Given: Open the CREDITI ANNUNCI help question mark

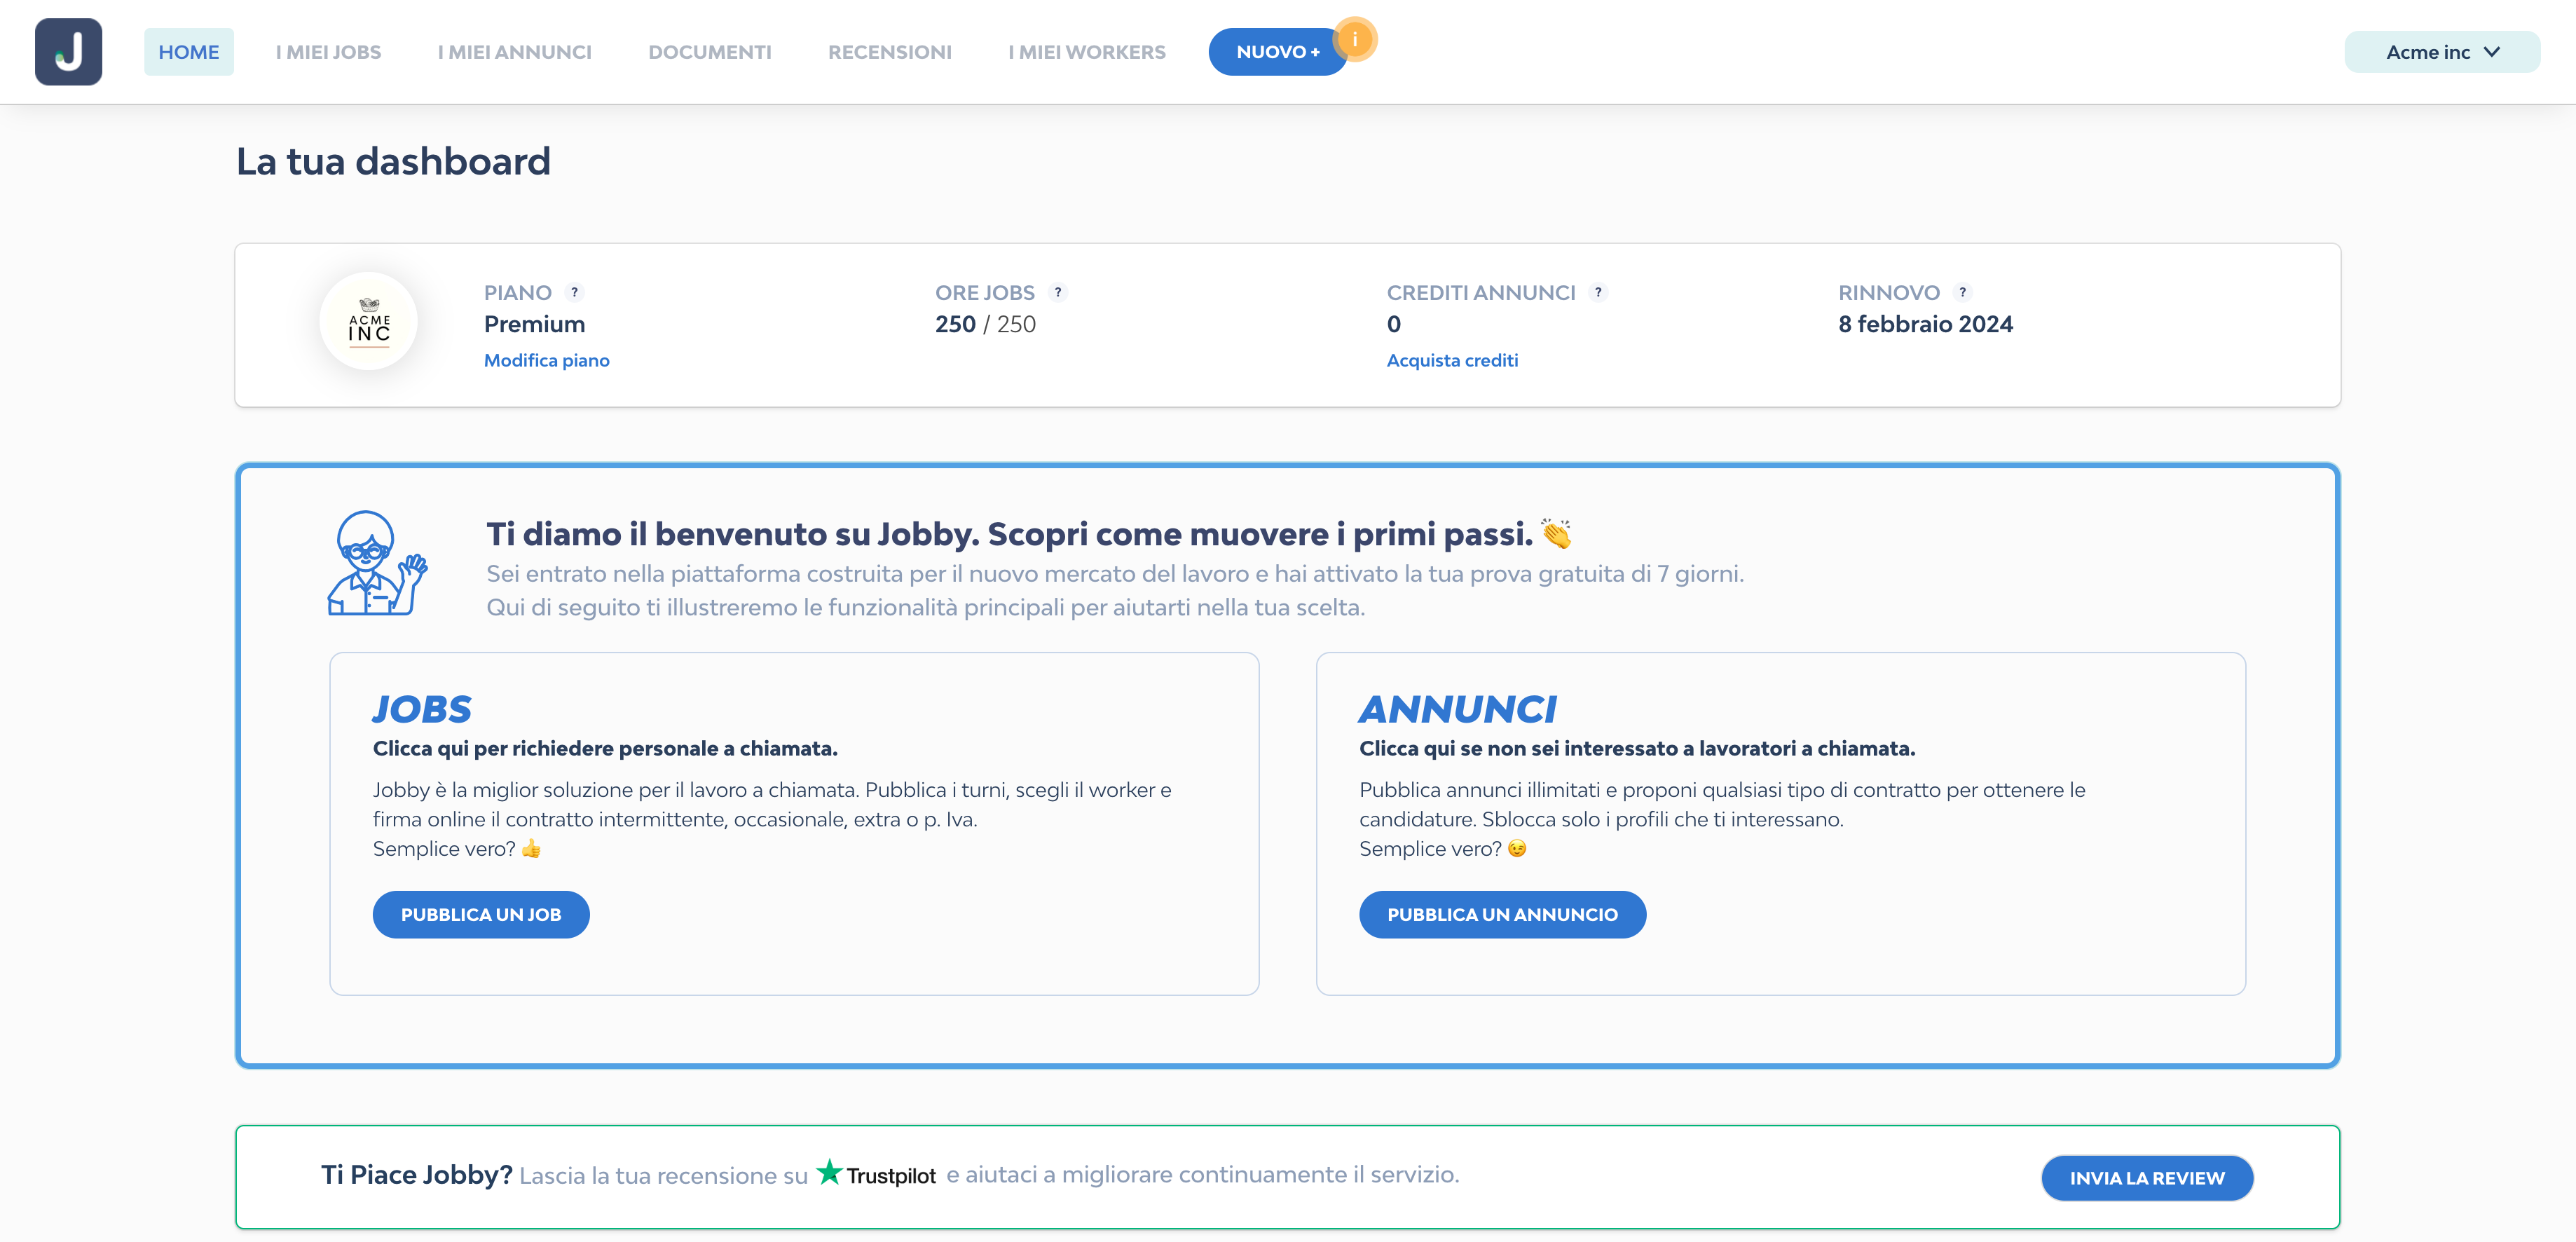Looking at the screenshot, I should click(1598, 292).
